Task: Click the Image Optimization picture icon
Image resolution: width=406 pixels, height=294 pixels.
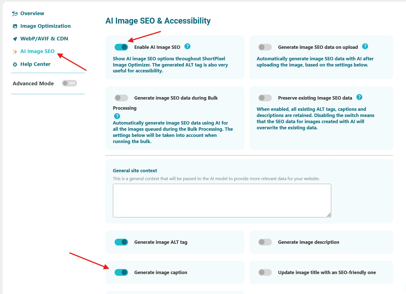Action: 15,26
